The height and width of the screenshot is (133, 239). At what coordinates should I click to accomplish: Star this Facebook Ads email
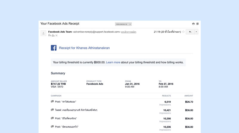183,32
